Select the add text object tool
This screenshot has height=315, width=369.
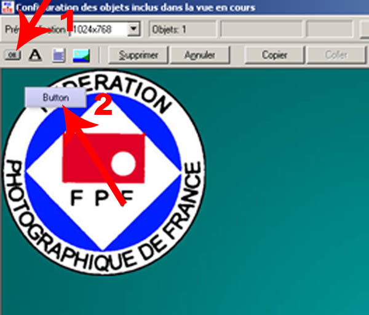[35, 55]
